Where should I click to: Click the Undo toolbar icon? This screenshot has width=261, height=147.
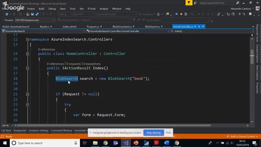point(44,14)
